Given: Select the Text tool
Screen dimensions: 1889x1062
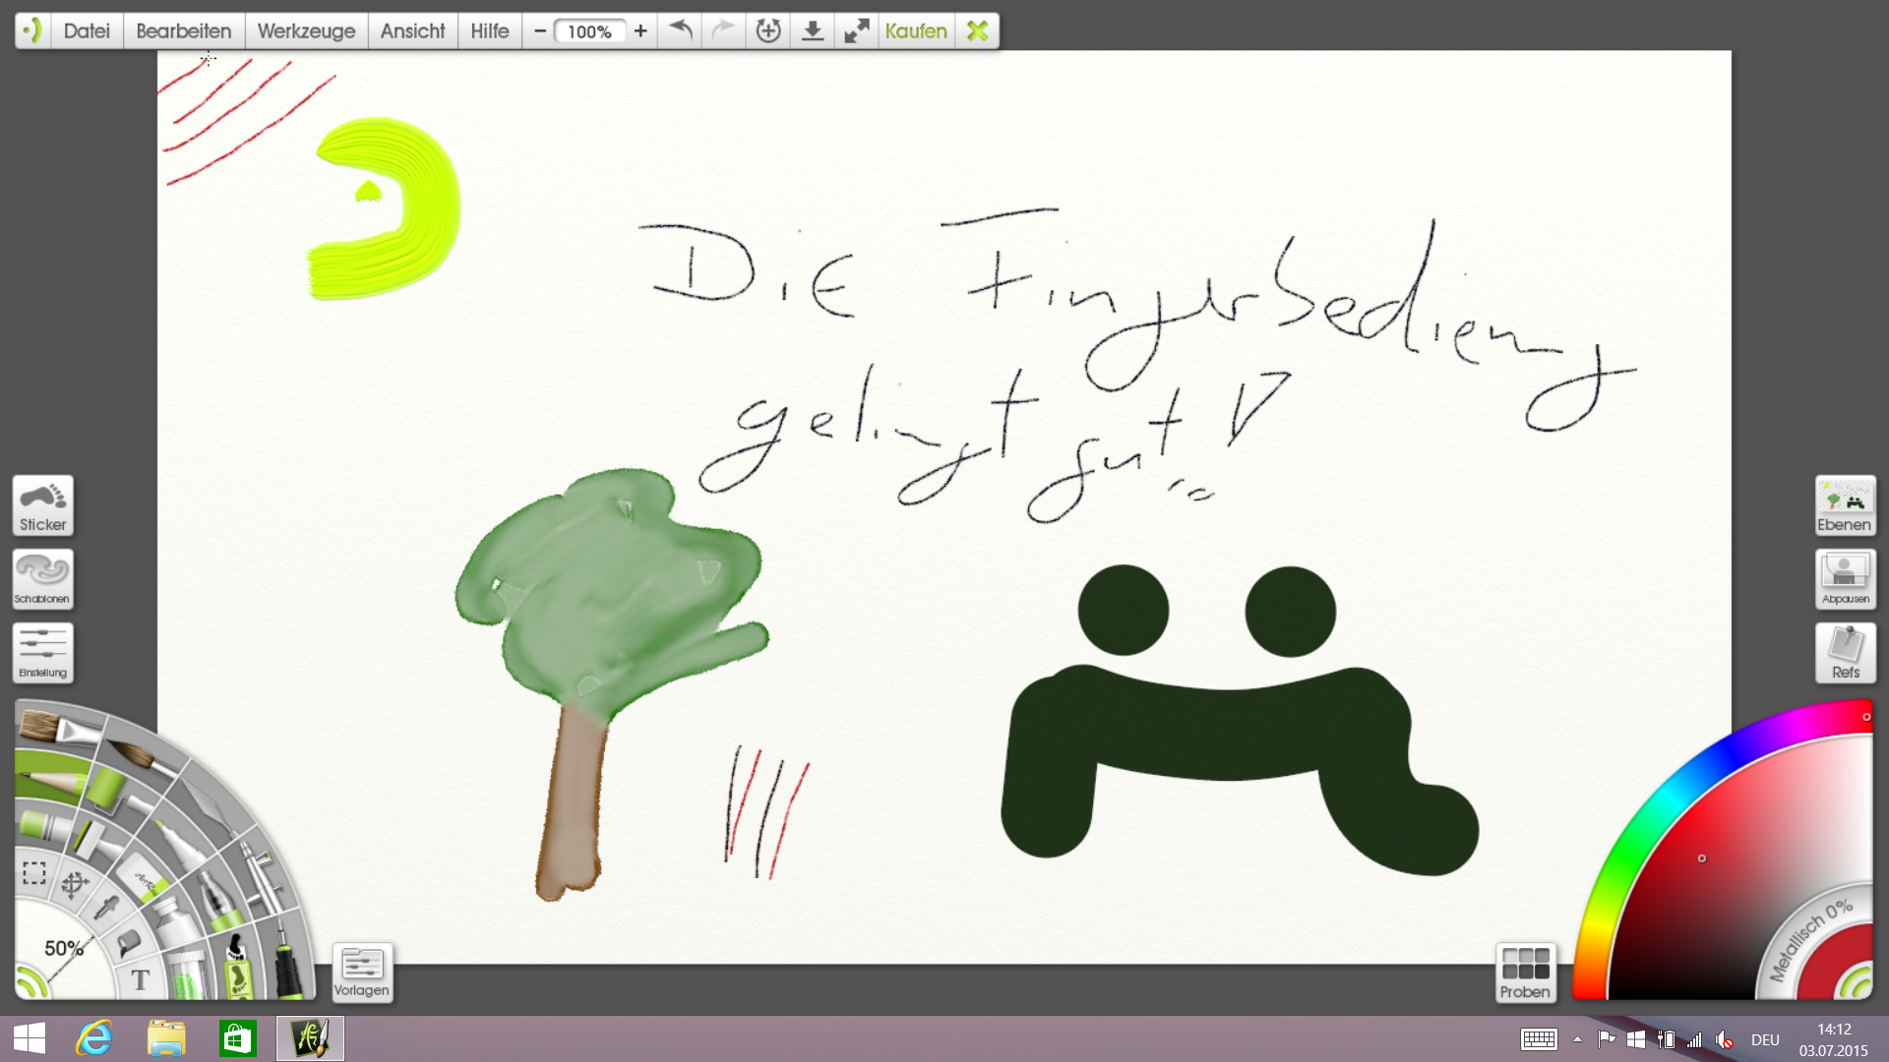Looking at the screenshot, I should (140, 979).
